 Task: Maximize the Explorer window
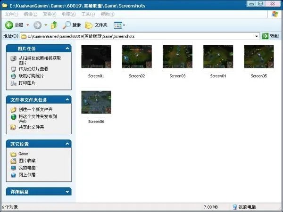coord(260,4)
